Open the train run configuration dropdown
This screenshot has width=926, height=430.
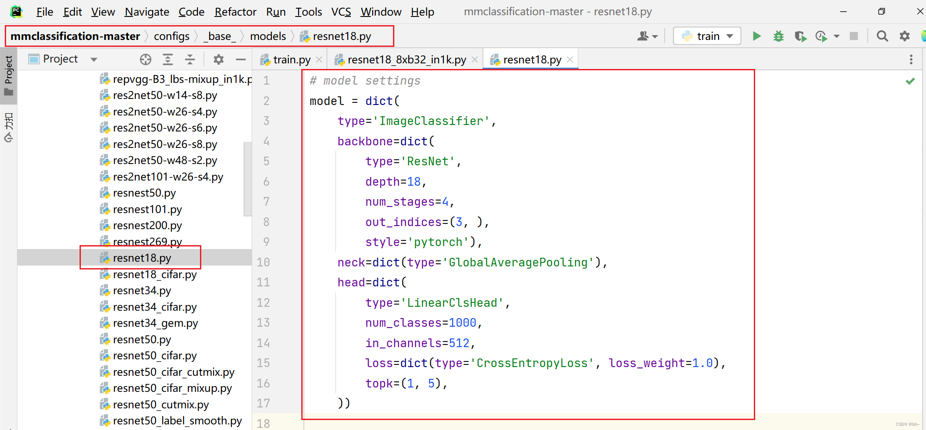click(x=707, y=36)
